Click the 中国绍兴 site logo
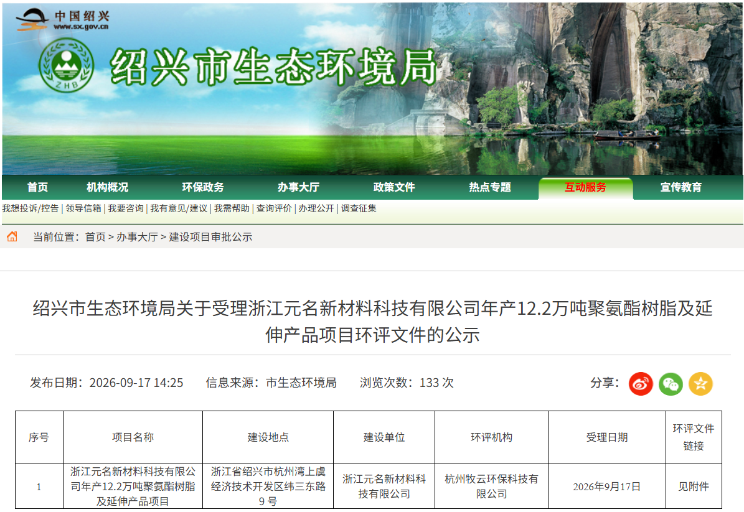The width and height of the screenshot is (744, 512). pos(63,20)
